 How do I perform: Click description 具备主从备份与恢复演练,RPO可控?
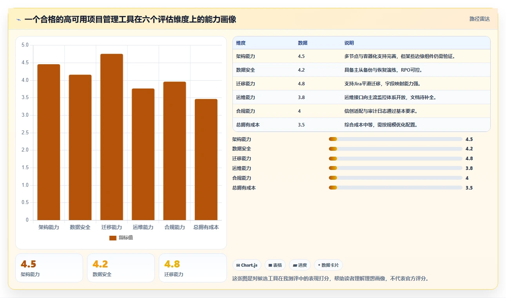383,70
